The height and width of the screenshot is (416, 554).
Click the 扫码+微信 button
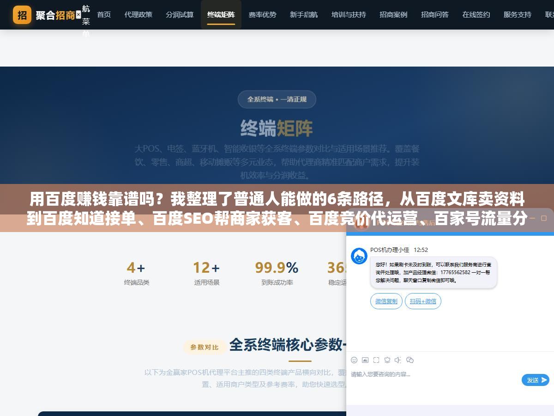pos(423,301)
